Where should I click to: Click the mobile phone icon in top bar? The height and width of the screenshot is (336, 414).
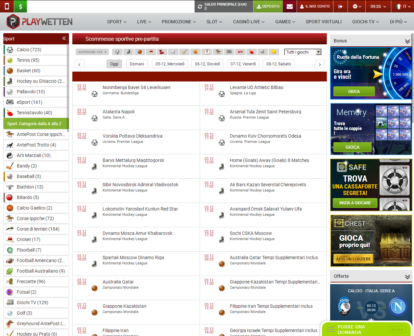click(x=7, y=6)
